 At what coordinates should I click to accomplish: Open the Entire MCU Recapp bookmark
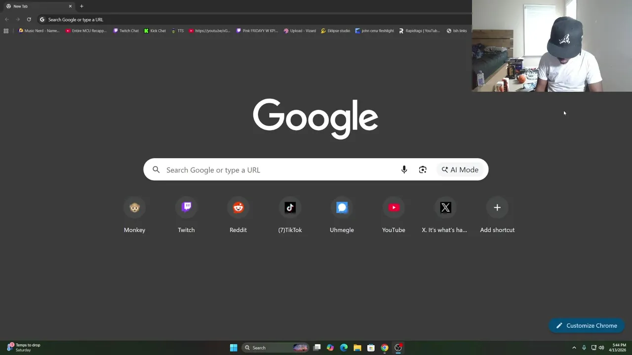click(86, 31)
